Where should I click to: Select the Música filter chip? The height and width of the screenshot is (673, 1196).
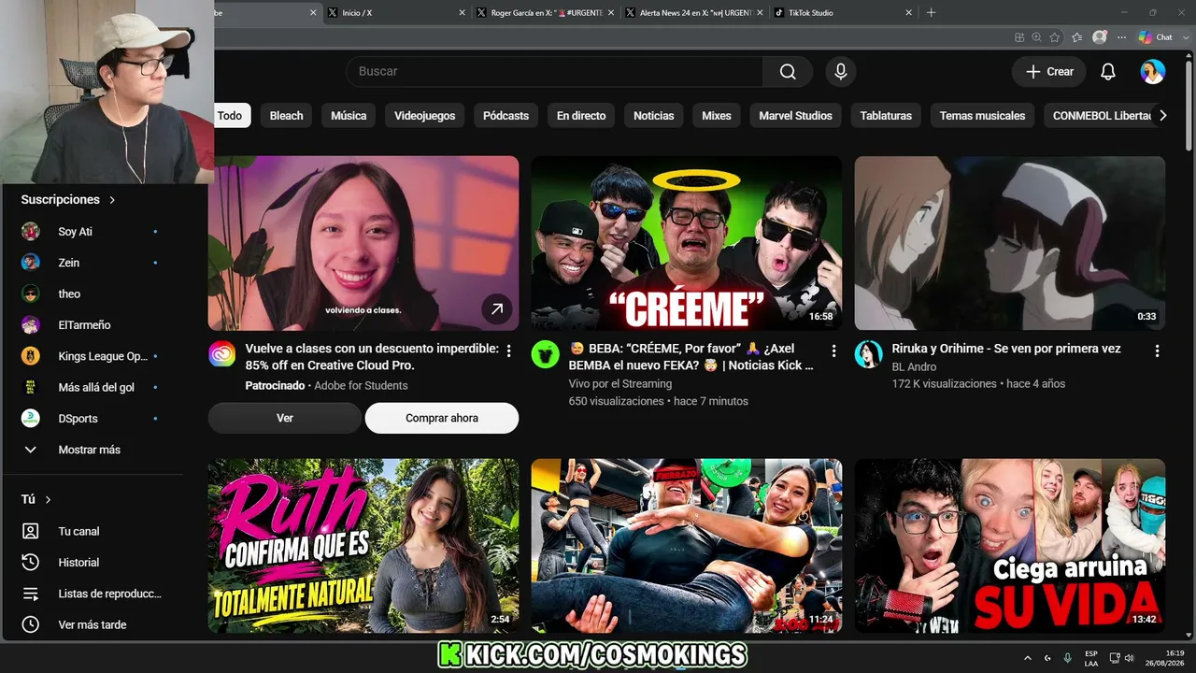coord(349,116)
